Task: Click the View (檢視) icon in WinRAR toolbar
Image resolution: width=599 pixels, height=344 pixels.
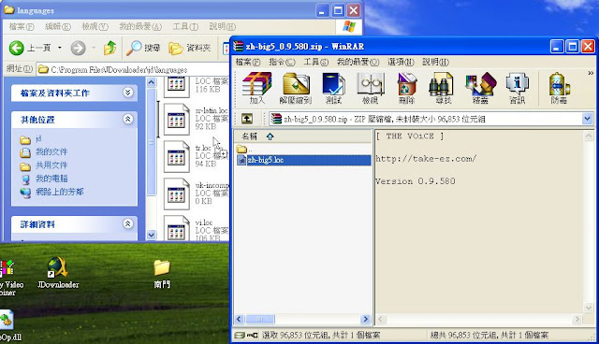Action: coord(370,89)
